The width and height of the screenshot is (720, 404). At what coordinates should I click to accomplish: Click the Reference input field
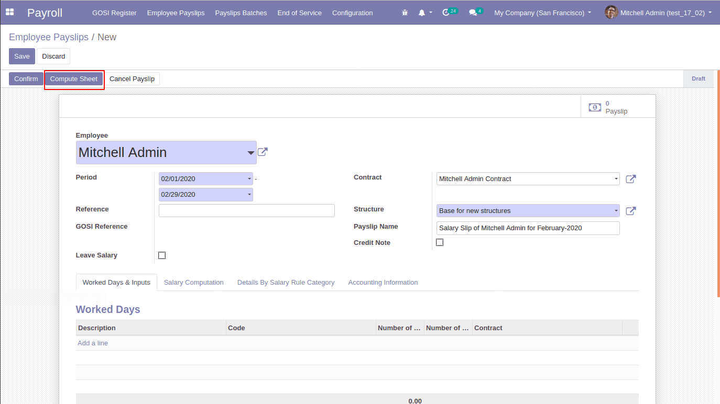(247, 210)
